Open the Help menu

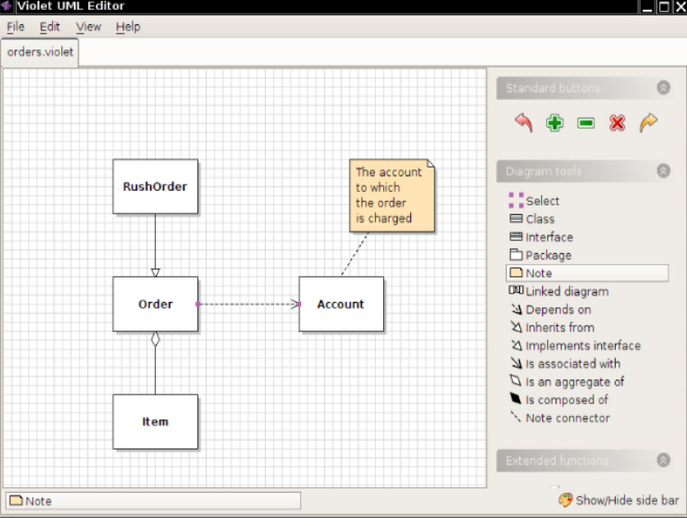[128, 27]
